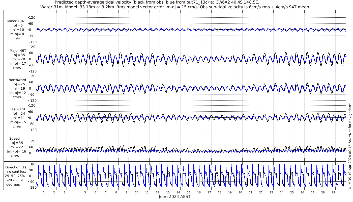
Task: Select the 'Minor 136T' panel label
Action: [x=16, y=21]
